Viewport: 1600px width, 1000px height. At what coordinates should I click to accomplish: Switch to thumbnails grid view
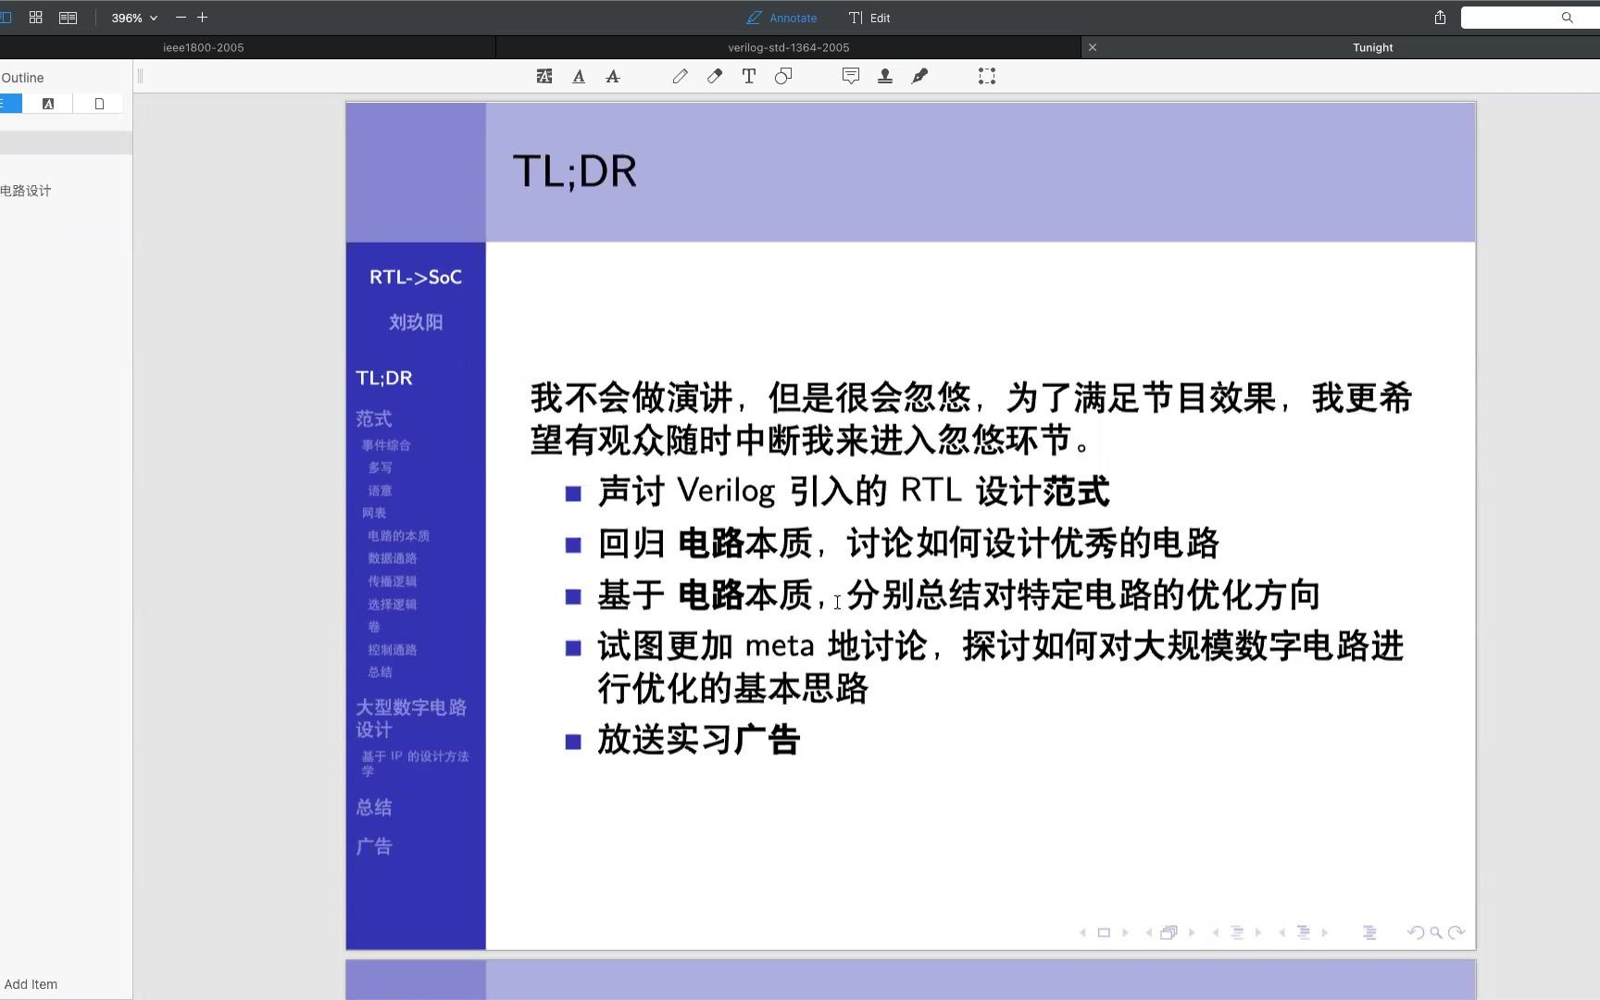(36, 18)
